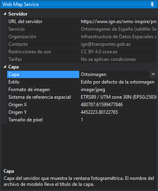This screenshot has height=191, width=158.
Task: Select the highlighted Capa property label
Action: click(43, 74)
